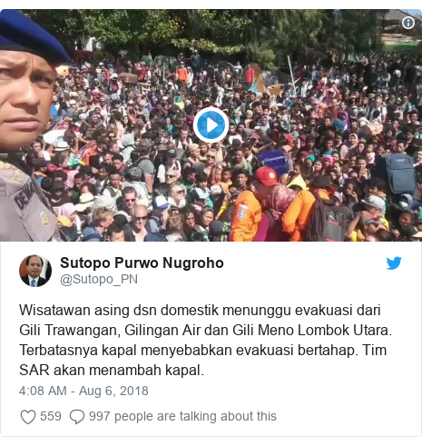The image size is (422, 446).
Task: Open Sutopo Purwo Nugroho's profile avatar
Action: click(x=35, y=271)
